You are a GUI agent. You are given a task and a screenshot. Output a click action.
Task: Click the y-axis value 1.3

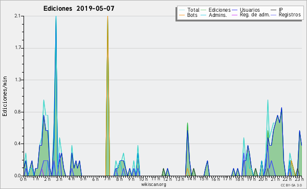[17, 80]
